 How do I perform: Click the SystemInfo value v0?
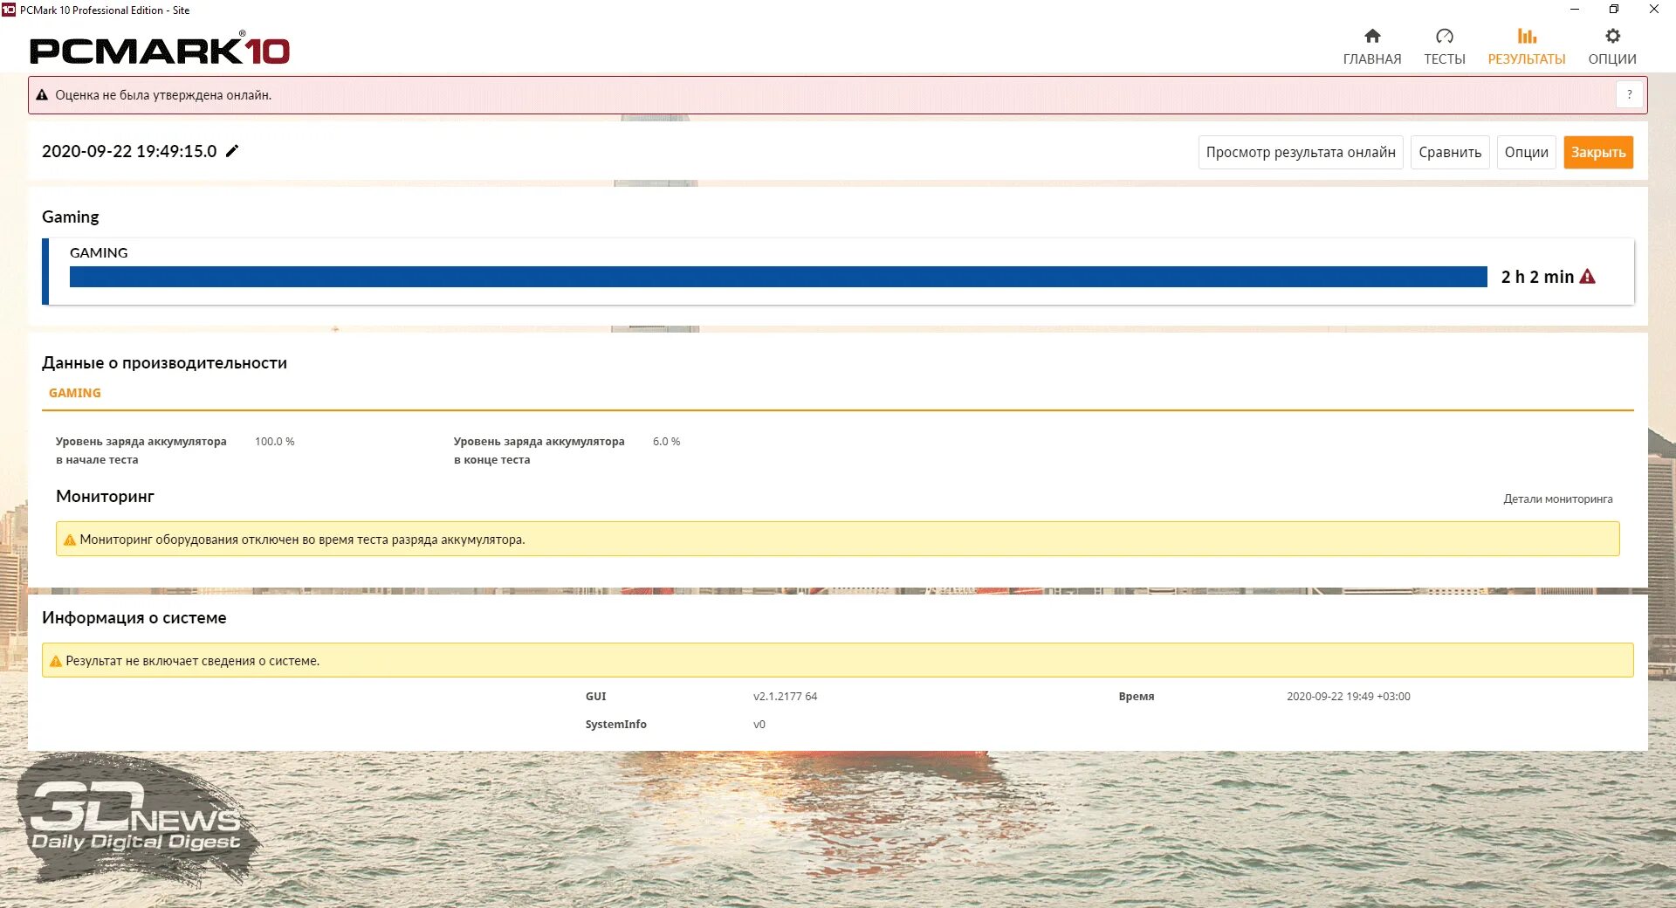click(759, 725)
